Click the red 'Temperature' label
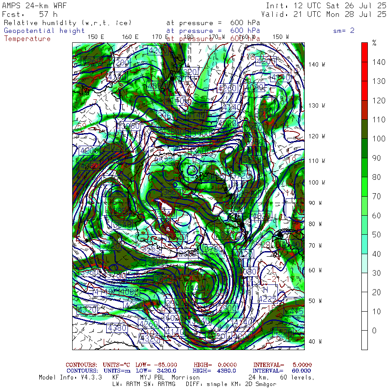389x389 pixels. click(x=27, y=39)
